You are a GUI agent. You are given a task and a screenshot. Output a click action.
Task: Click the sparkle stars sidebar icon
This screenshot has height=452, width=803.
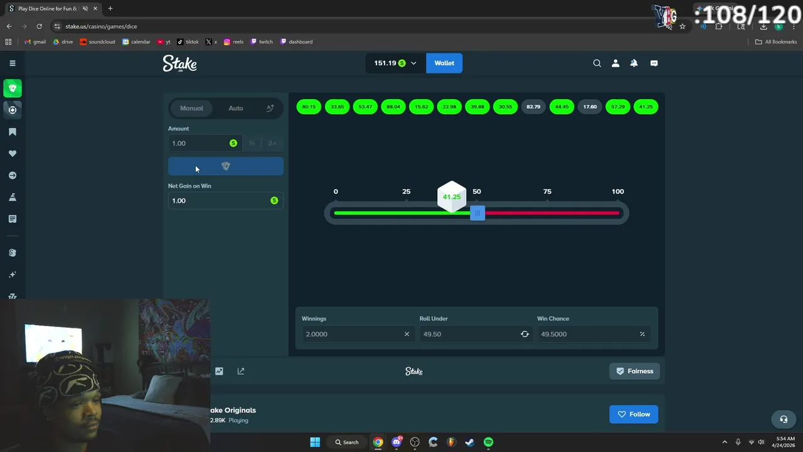tap(13, 274)
